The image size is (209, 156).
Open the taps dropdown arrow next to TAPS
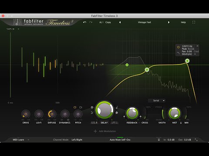18,29
